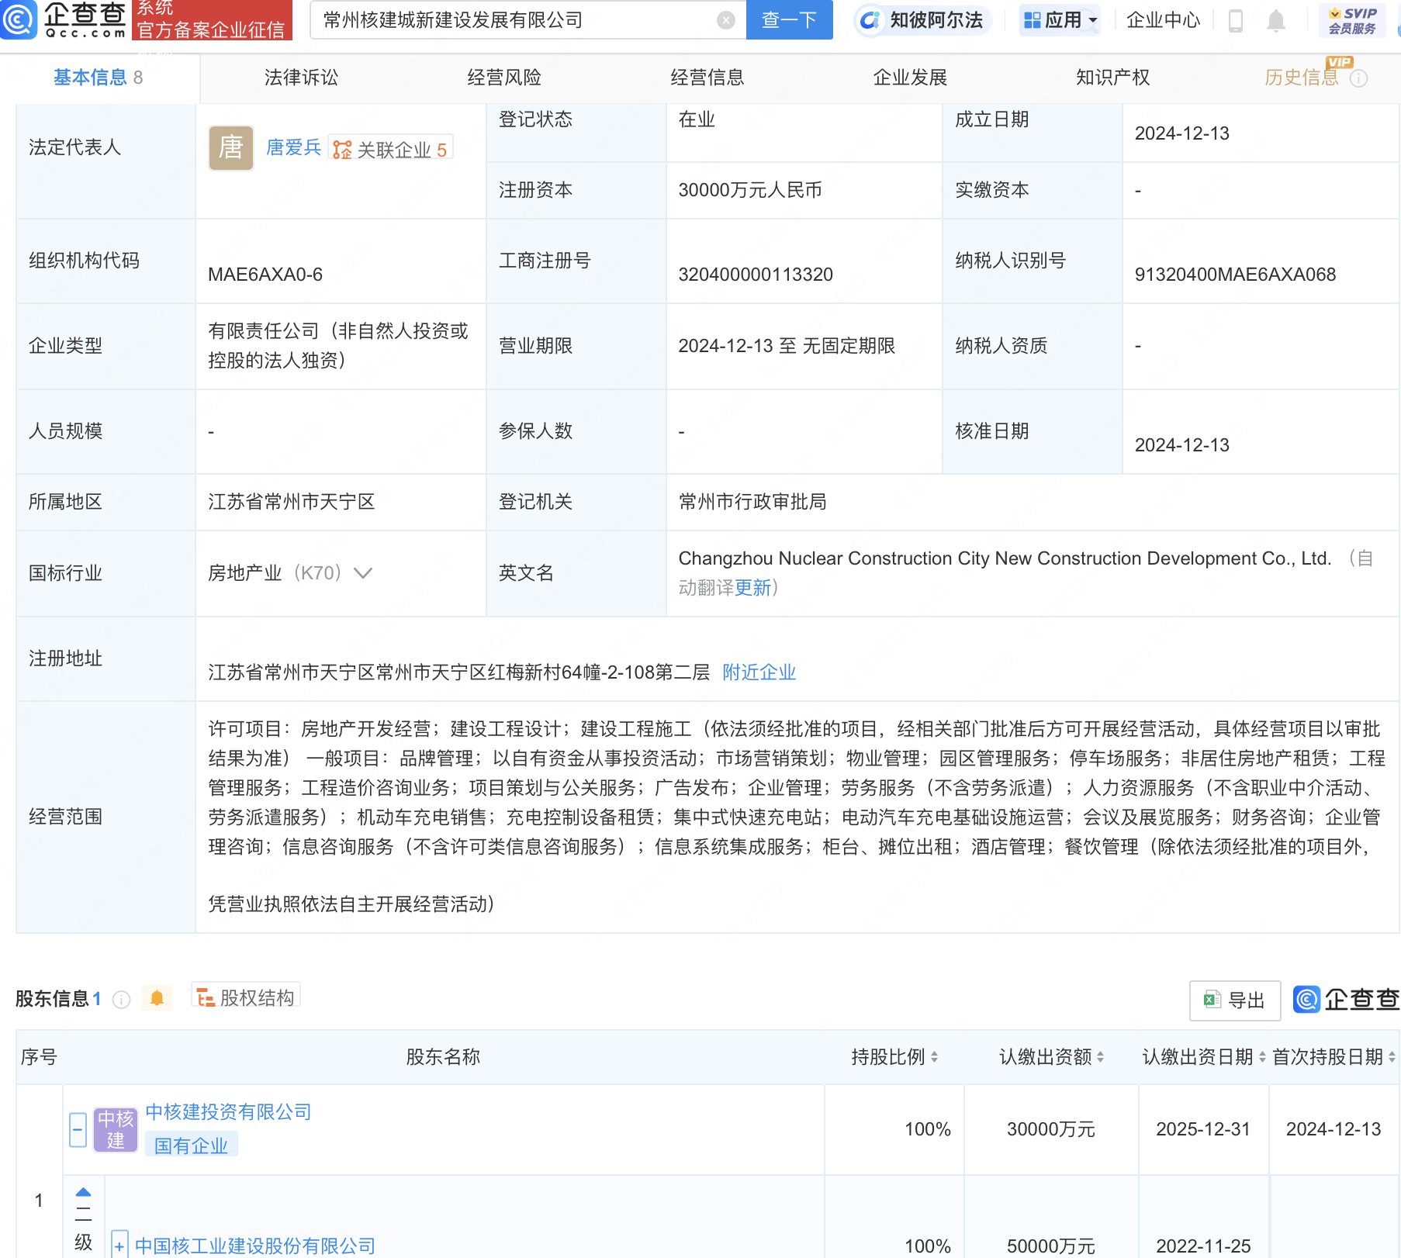Sort by 首次持股日期 column arrows

1392,1056
